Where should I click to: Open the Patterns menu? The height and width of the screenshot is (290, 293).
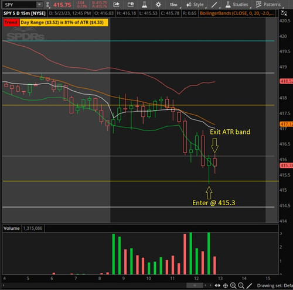pos(268,5)
